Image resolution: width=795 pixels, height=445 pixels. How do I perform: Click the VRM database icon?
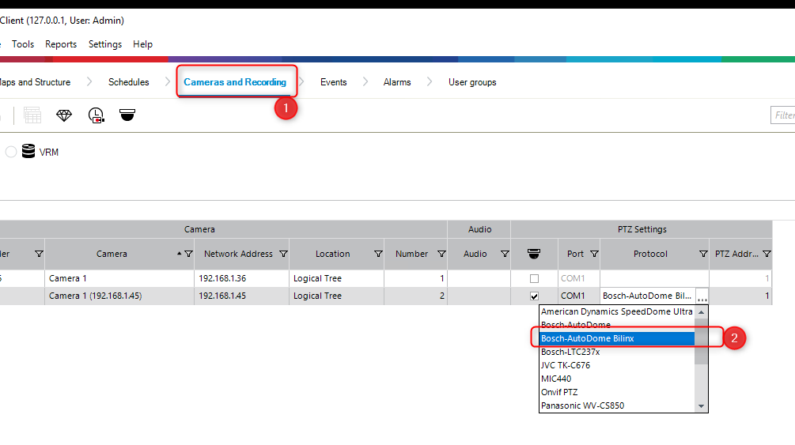[x=28, y=152]
